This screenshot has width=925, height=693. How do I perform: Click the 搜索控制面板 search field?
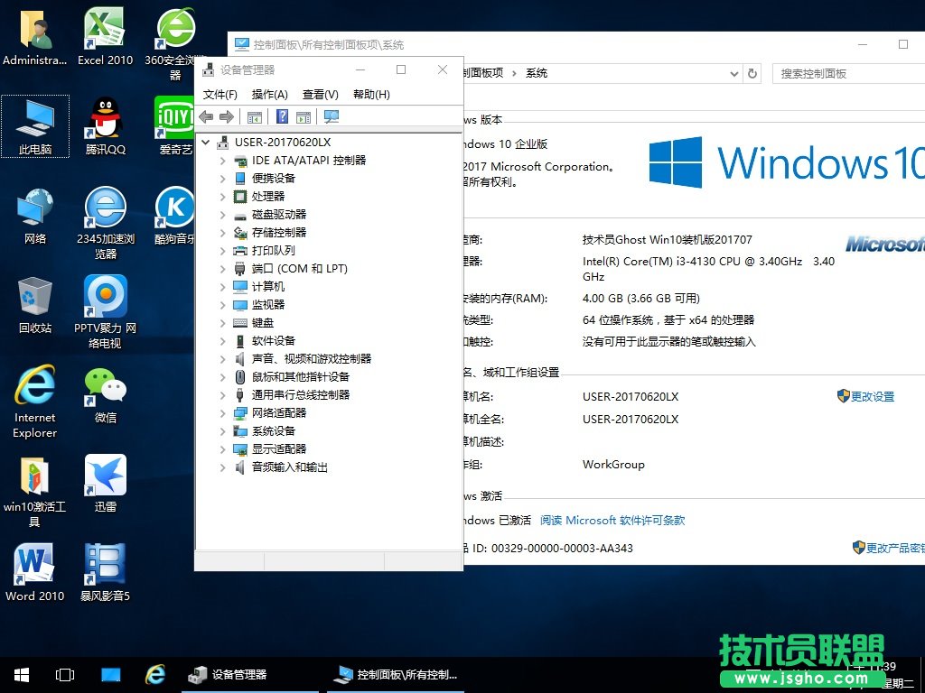(x=848, y=74)
